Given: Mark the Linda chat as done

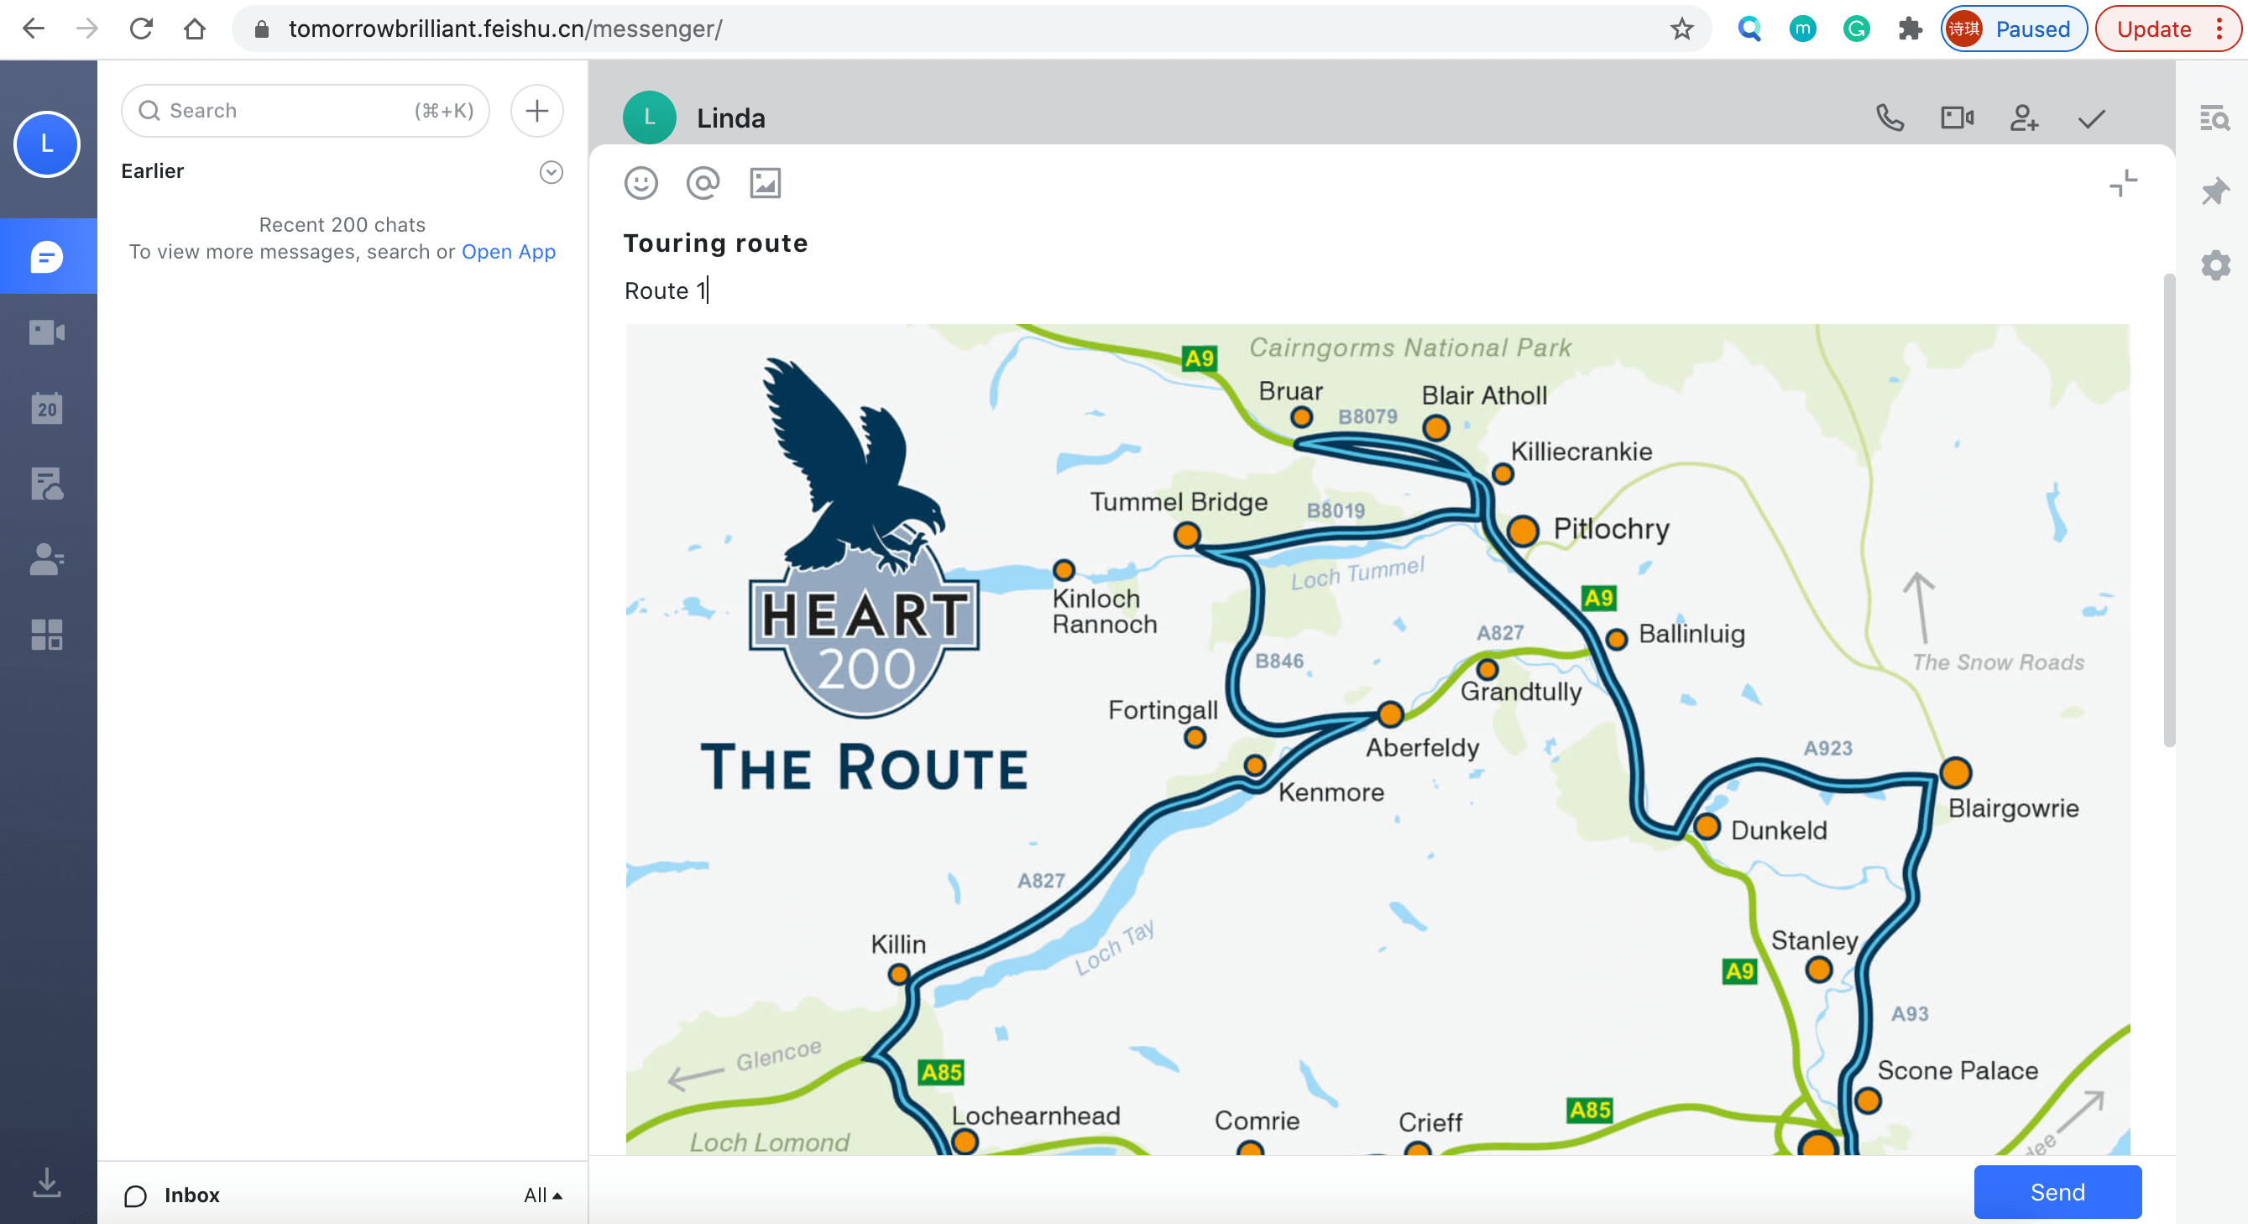Looking at the screenshot, I should [2091, 118].
